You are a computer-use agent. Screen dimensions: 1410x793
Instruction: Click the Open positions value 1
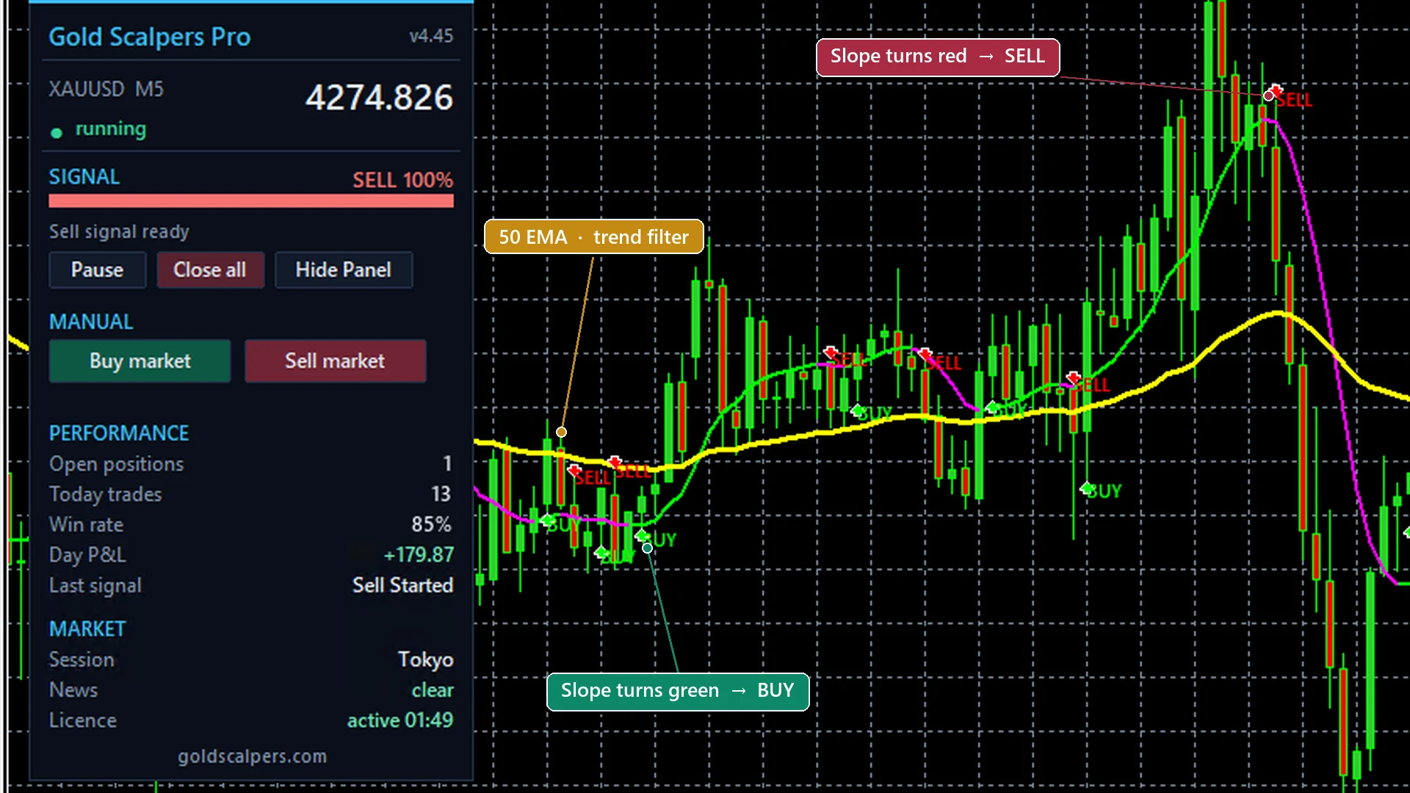pyautogui.click(x=447, y=463)
